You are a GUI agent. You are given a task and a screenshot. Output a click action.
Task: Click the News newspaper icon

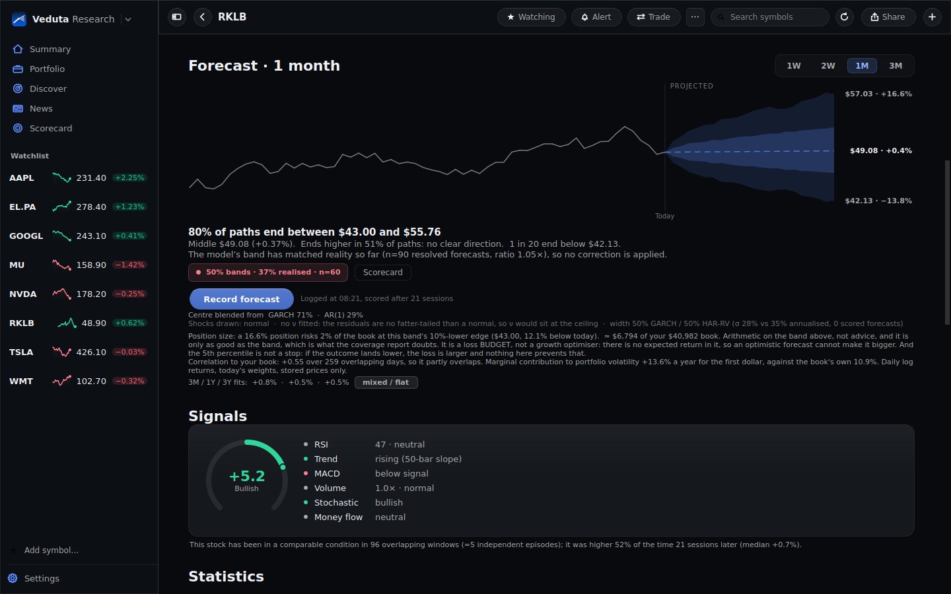(x=18, y=108)
